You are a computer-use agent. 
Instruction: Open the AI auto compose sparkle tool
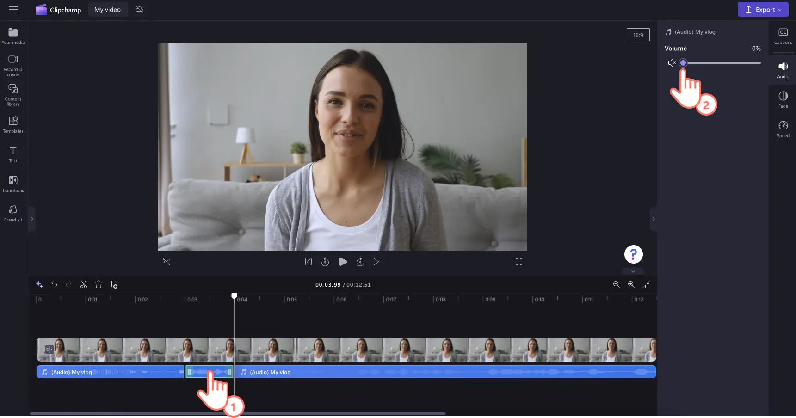click(39, 284)
